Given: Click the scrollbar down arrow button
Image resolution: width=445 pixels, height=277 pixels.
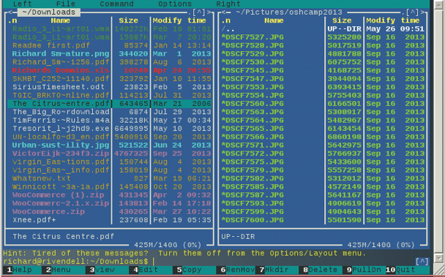Looking at the screenshot, I should (x=439, y=259).
